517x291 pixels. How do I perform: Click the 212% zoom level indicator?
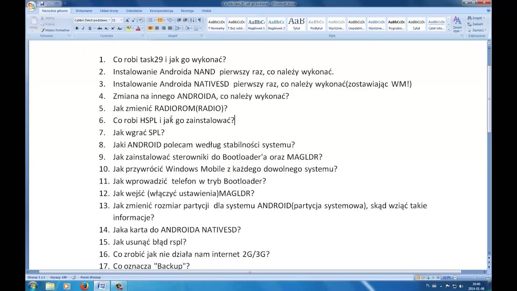click(447, 278)
